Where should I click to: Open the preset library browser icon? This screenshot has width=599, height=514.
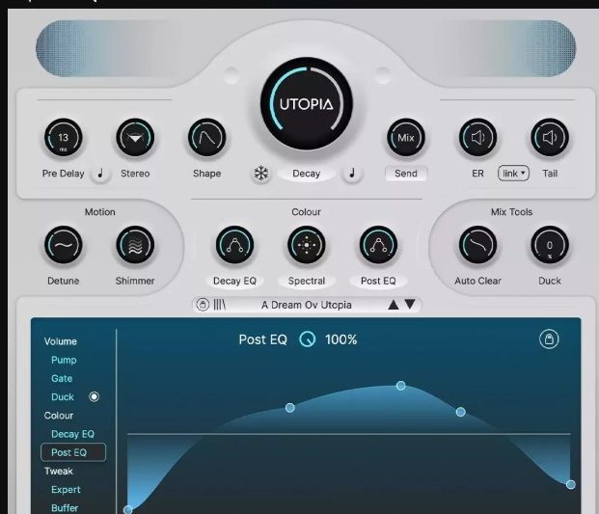pos(220,305)
